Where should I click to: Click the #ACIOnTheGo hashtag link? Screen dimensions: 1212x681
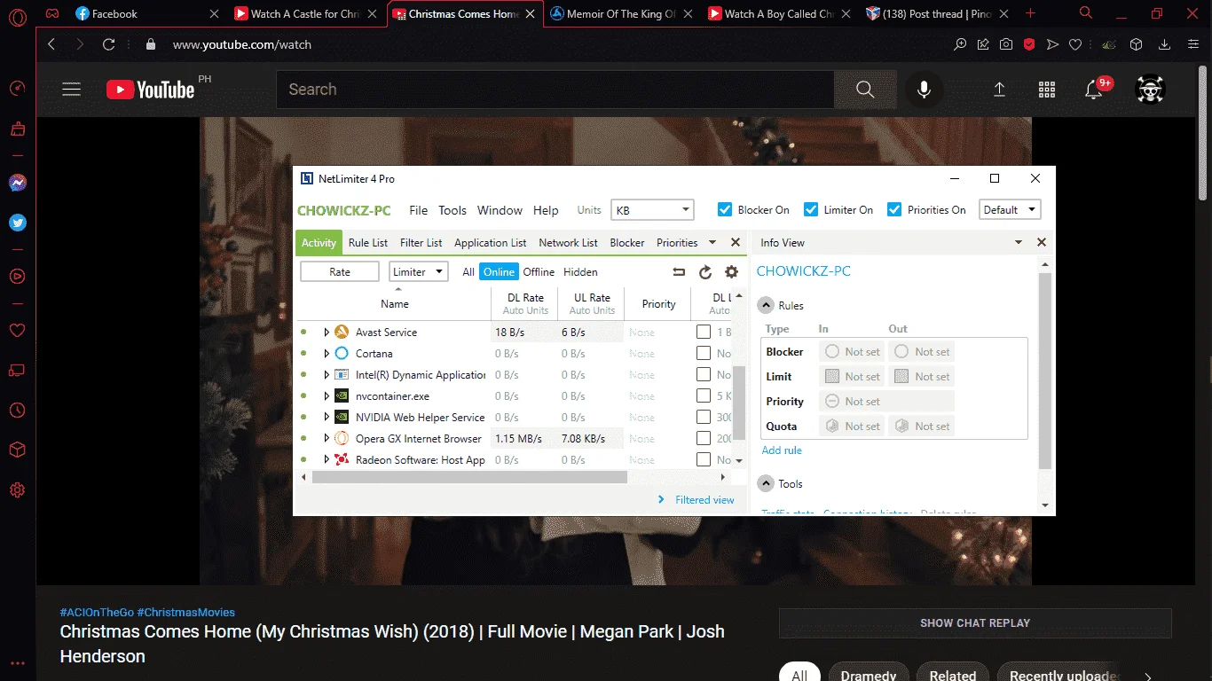point(97,613)
